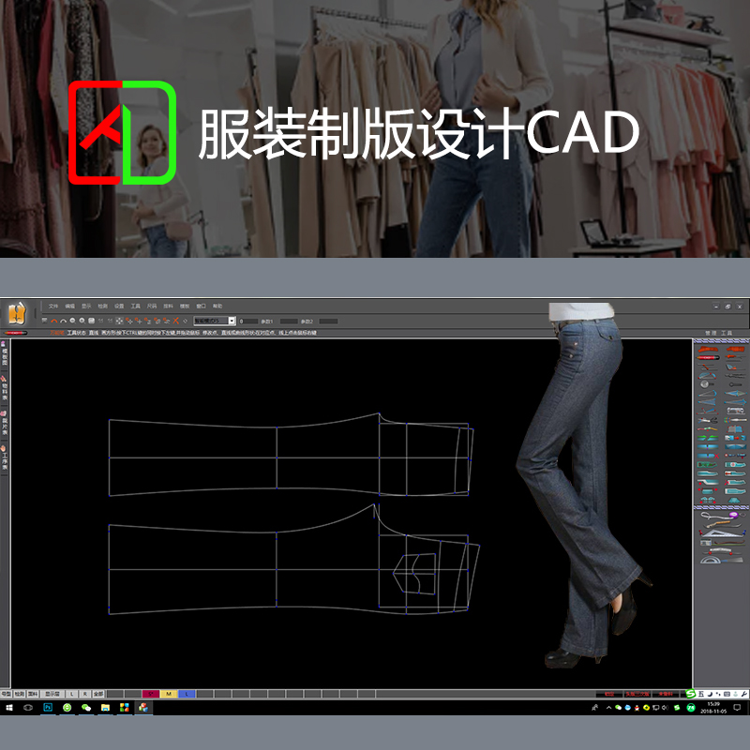Click the pocket shape on the back trouser pattern
This screenshot has width=750, height=750.
click(414, 574)
